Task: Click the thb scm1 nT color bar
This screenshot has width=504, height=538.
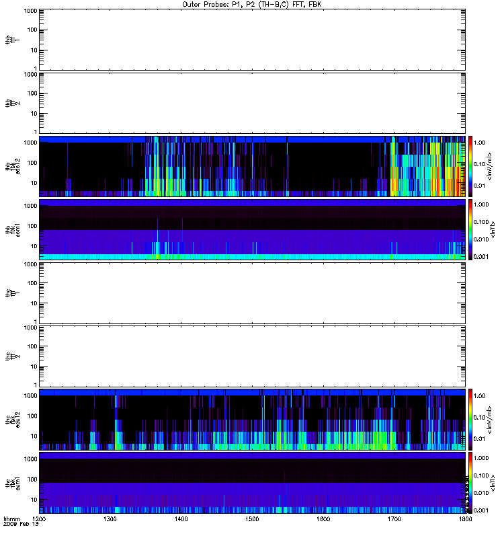Action: 470,230
